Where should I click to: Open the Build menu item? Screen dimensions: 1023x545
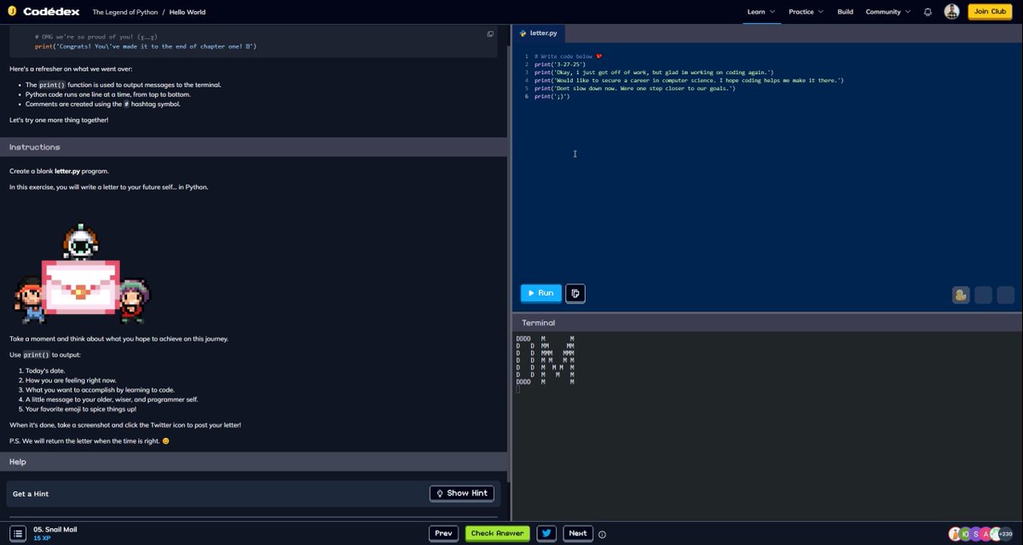point(845,12)
